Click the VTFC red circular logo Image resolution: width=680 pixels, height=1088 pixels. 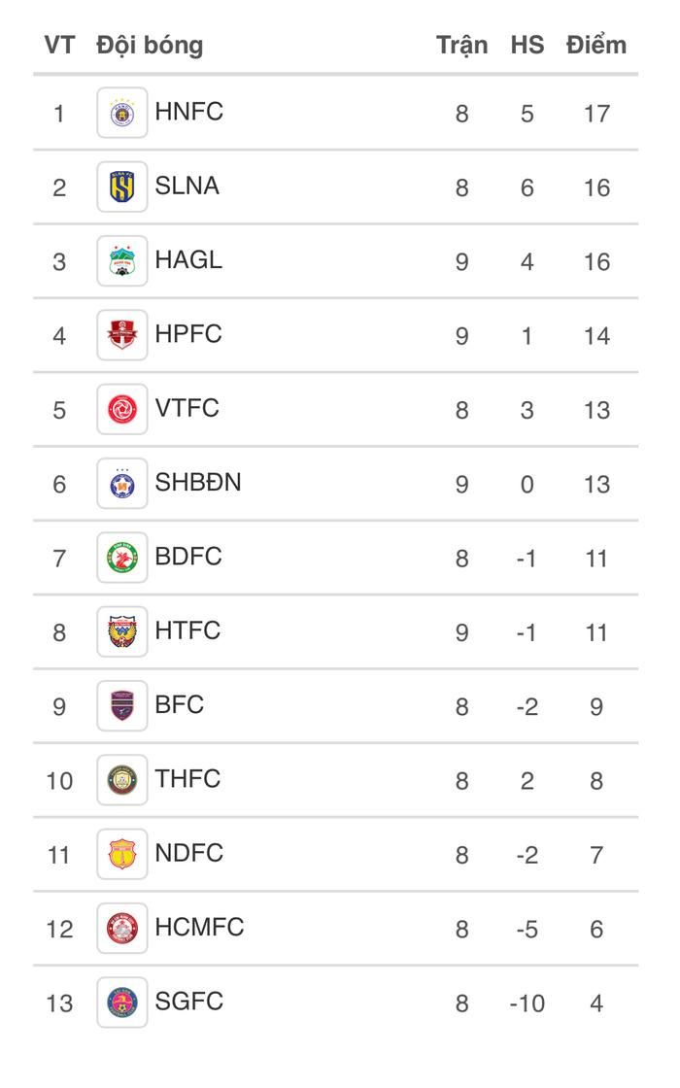[122, 409]
